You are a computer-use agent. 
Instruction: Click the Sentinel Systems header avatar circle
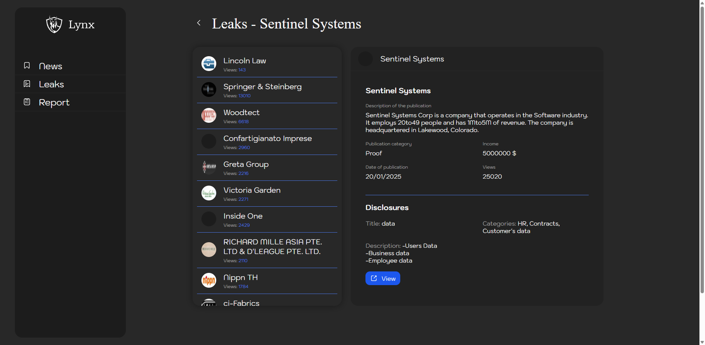pos(365,59)
